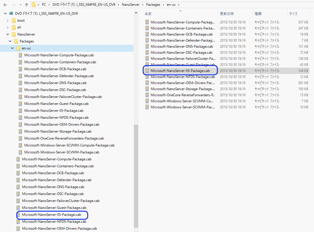Screen dimensions: 314x232
Task: Click the Packages folder icon in the tree
Action: point(16,41)
